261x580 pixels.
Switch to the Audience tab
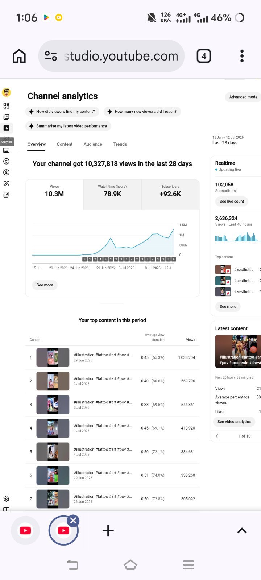[93, 144]
